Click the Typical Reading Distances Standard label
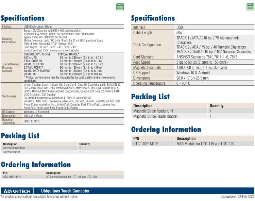The height and width of the screenshot is (201, 255). click(x=11, y=68)
